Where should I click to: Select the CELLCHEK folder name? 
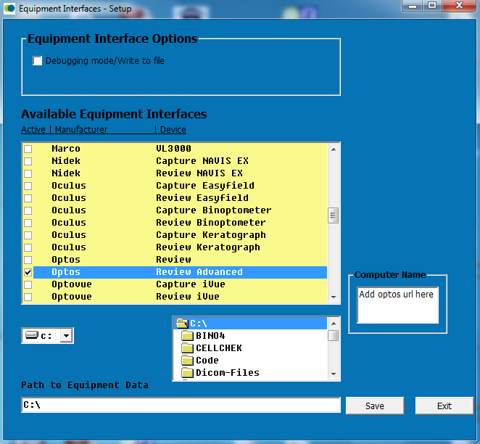(x=219, y=348)
